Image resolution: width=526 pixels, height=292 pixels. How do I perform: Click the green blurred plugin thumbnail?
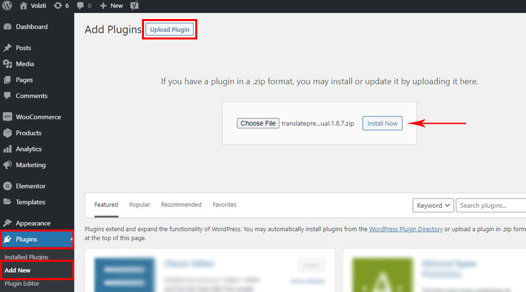click(382, 274)
